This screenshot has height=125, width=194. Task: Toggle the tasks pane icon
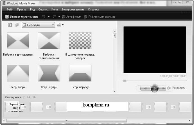[10, 25]
